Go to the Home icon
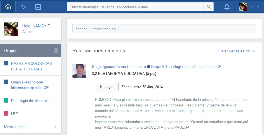264x135 pixels. click(8, 7)
